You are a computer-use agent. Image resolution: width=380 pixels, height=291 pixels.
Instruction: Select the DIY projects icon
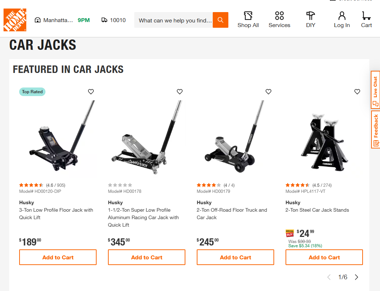pyautogui.click(x=310, y=16)
